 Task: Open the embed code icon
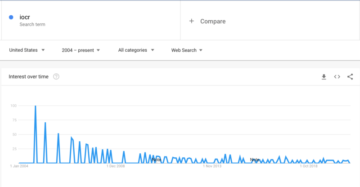337,76
